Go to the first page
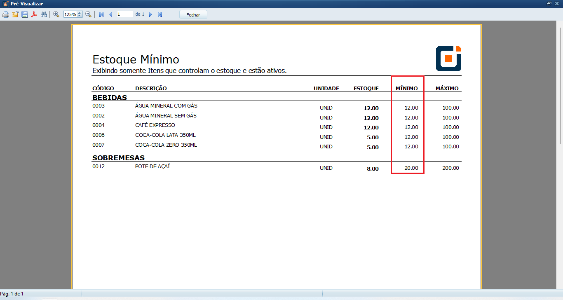This screenshot has height=300, width=563. 101,14
